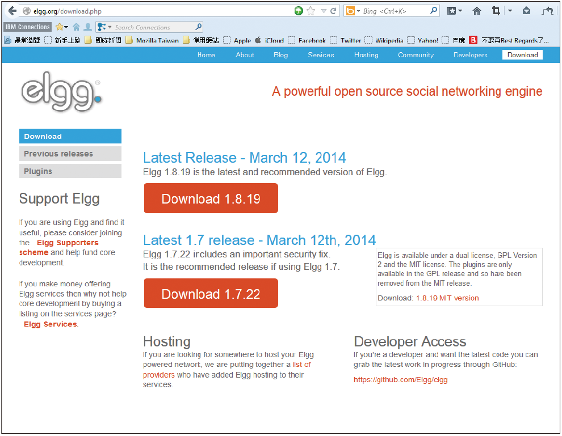Click the address bar URL elgg.org/download.php
Screen dimensions: 562x436
(x=68, y=11)
